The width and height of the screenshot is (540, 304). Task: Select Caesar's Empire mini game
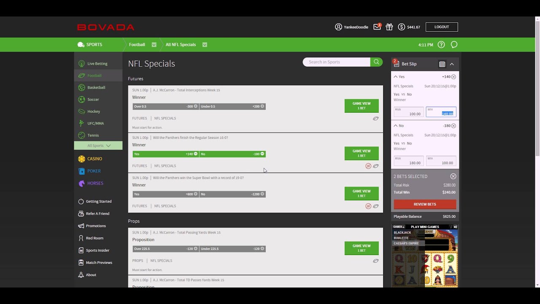pos(406,244)
